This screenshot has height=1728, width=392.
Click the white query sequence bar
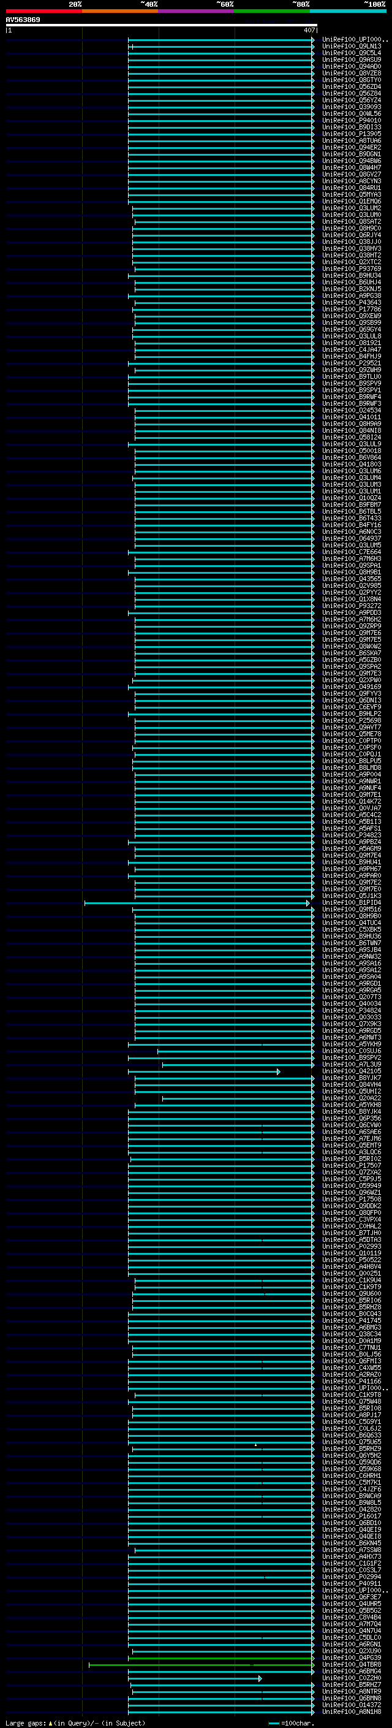pyautogui.click(x=161, y=26)
